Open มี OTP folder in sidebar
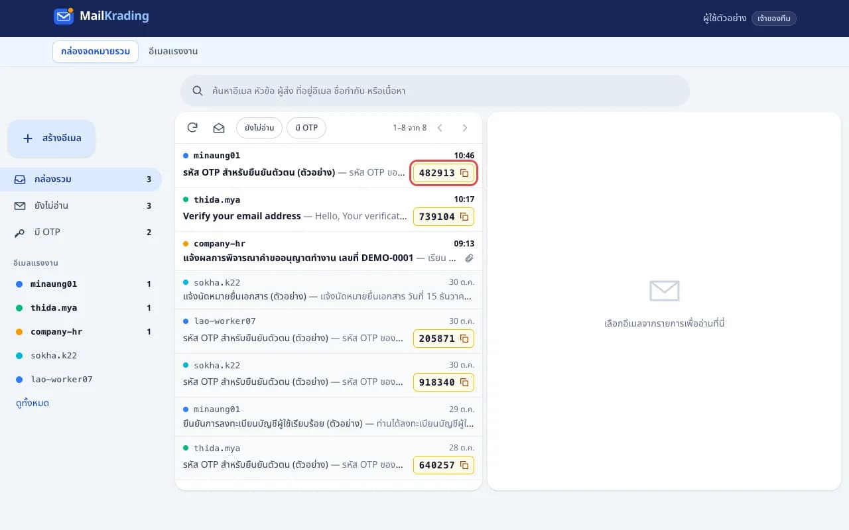The width and height of the screenshot is (849, 530). point(81,233)
